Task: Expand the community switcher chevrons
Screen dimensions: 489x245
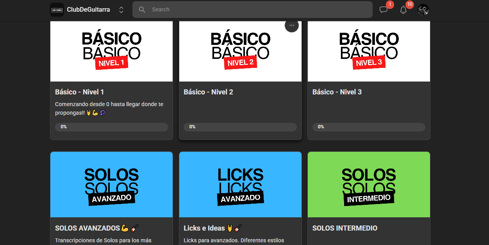Action: point(121,10)
